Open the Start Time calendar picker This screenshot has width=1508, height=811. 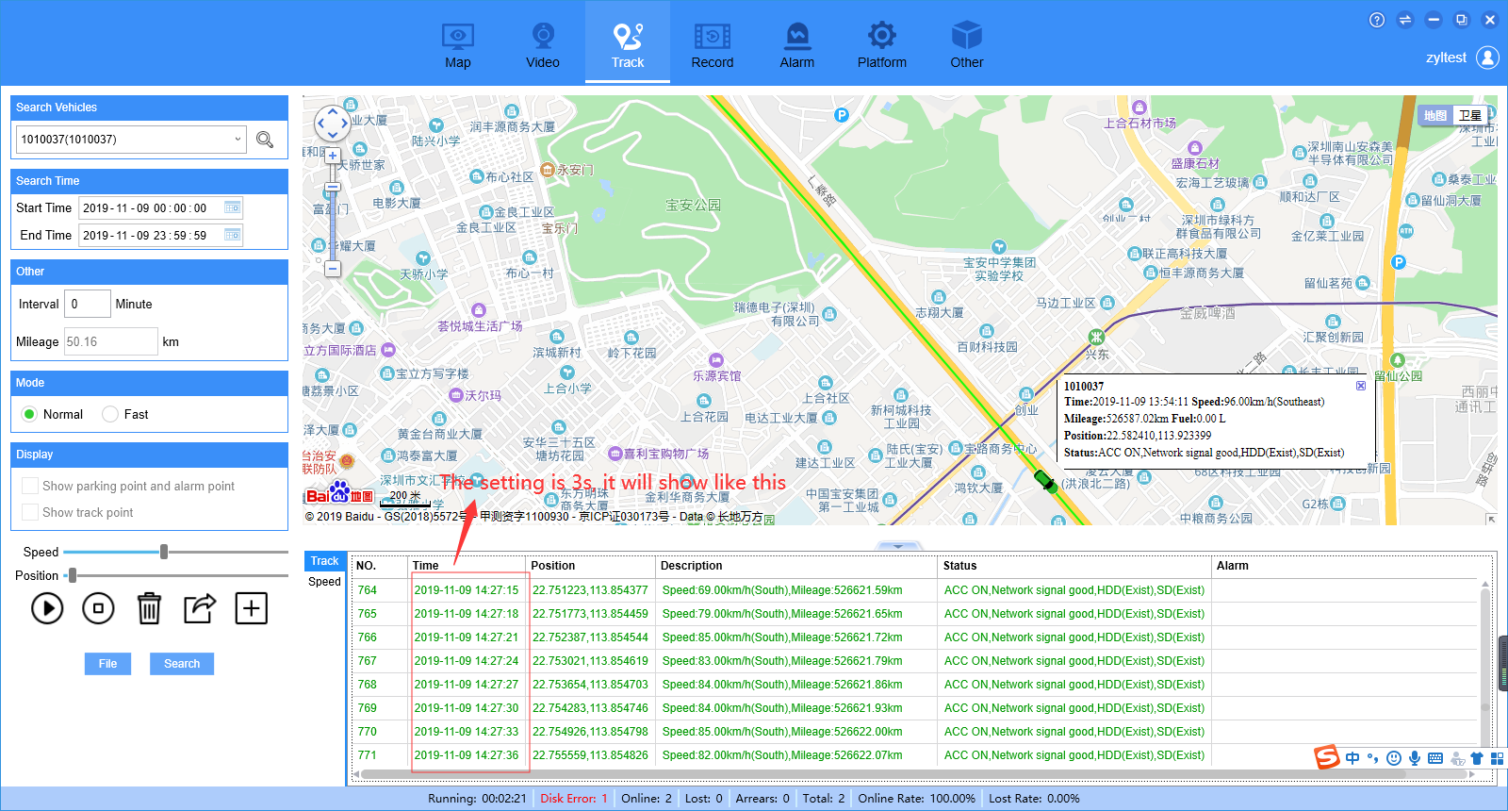tap(232, 207)
